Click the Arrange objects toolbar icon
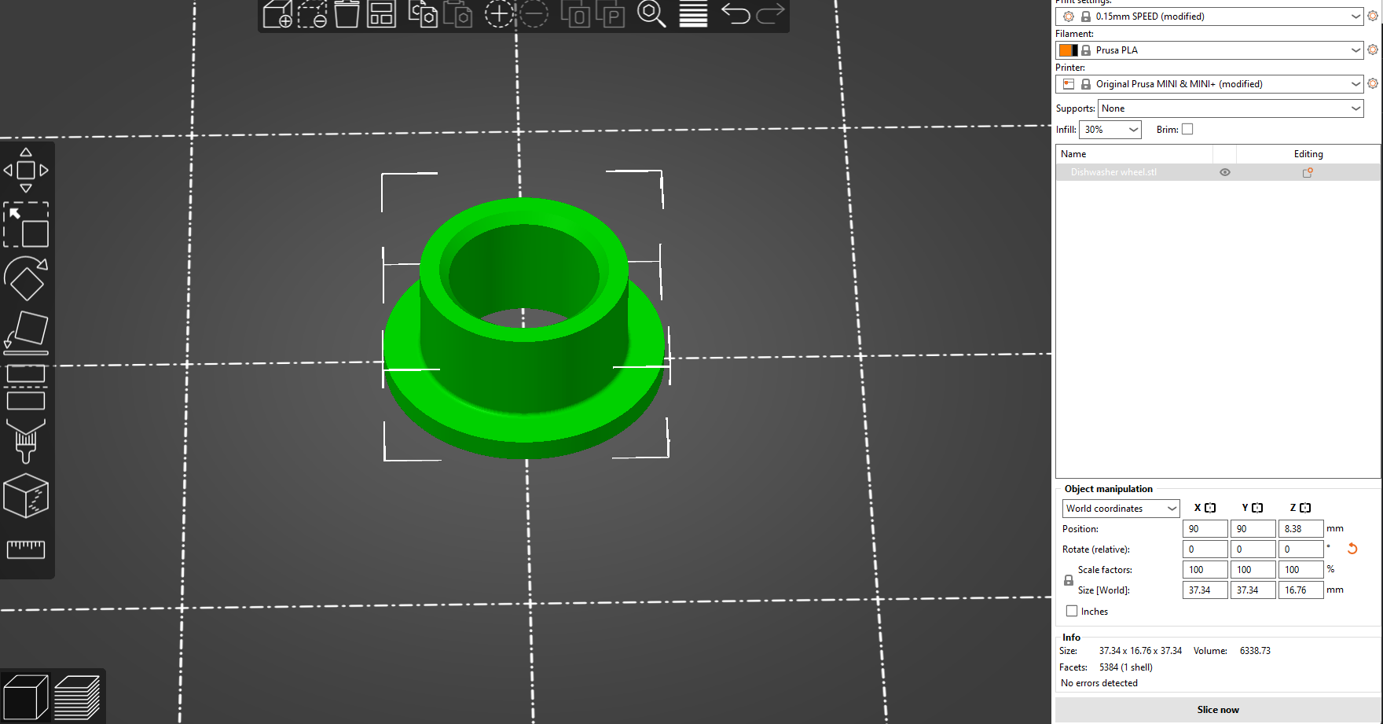This screenshot has height=724, width=1383. pyautogui.click(x=381, y=14)
